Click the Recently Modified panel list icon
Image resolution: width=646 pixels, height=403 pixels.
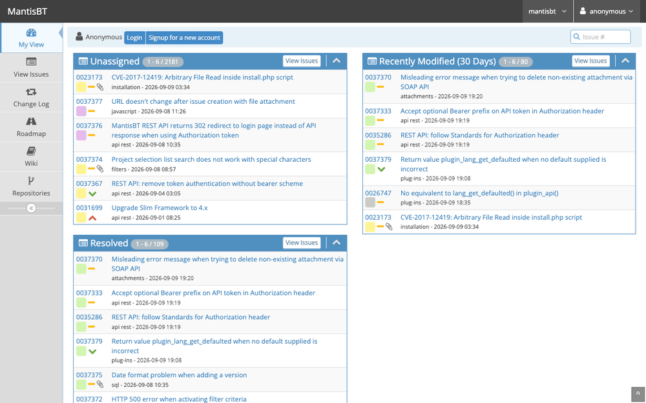click(x=372, y=61)
